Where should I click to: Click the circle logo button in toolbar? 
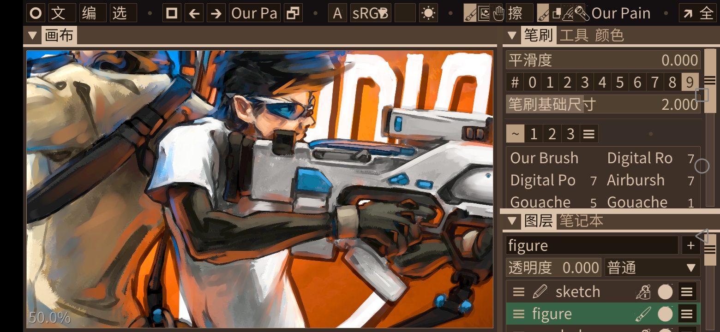point(36,13)
